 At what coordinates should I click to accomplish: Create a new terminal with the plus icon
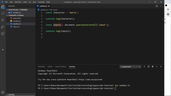pos(144,66)
